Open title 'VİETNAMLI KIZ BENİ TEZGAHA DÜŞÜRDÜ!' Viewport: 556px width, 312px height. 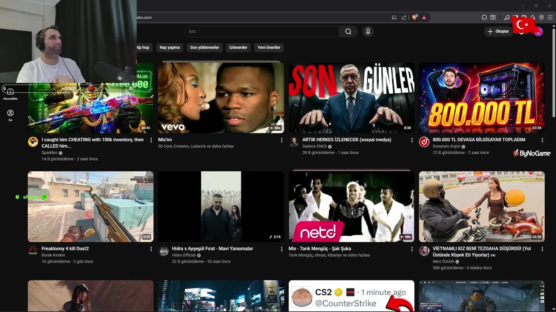(482, 251)
